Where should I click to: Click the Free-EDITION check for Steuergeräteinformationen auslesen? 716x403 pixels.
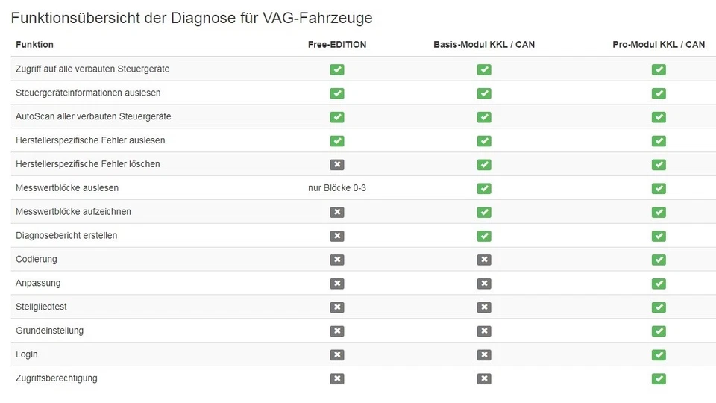point(337,93)
